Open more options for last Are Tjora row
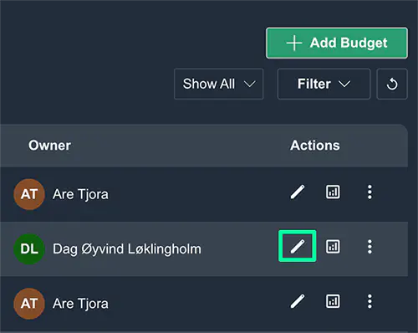 click(x=370, y=301)
